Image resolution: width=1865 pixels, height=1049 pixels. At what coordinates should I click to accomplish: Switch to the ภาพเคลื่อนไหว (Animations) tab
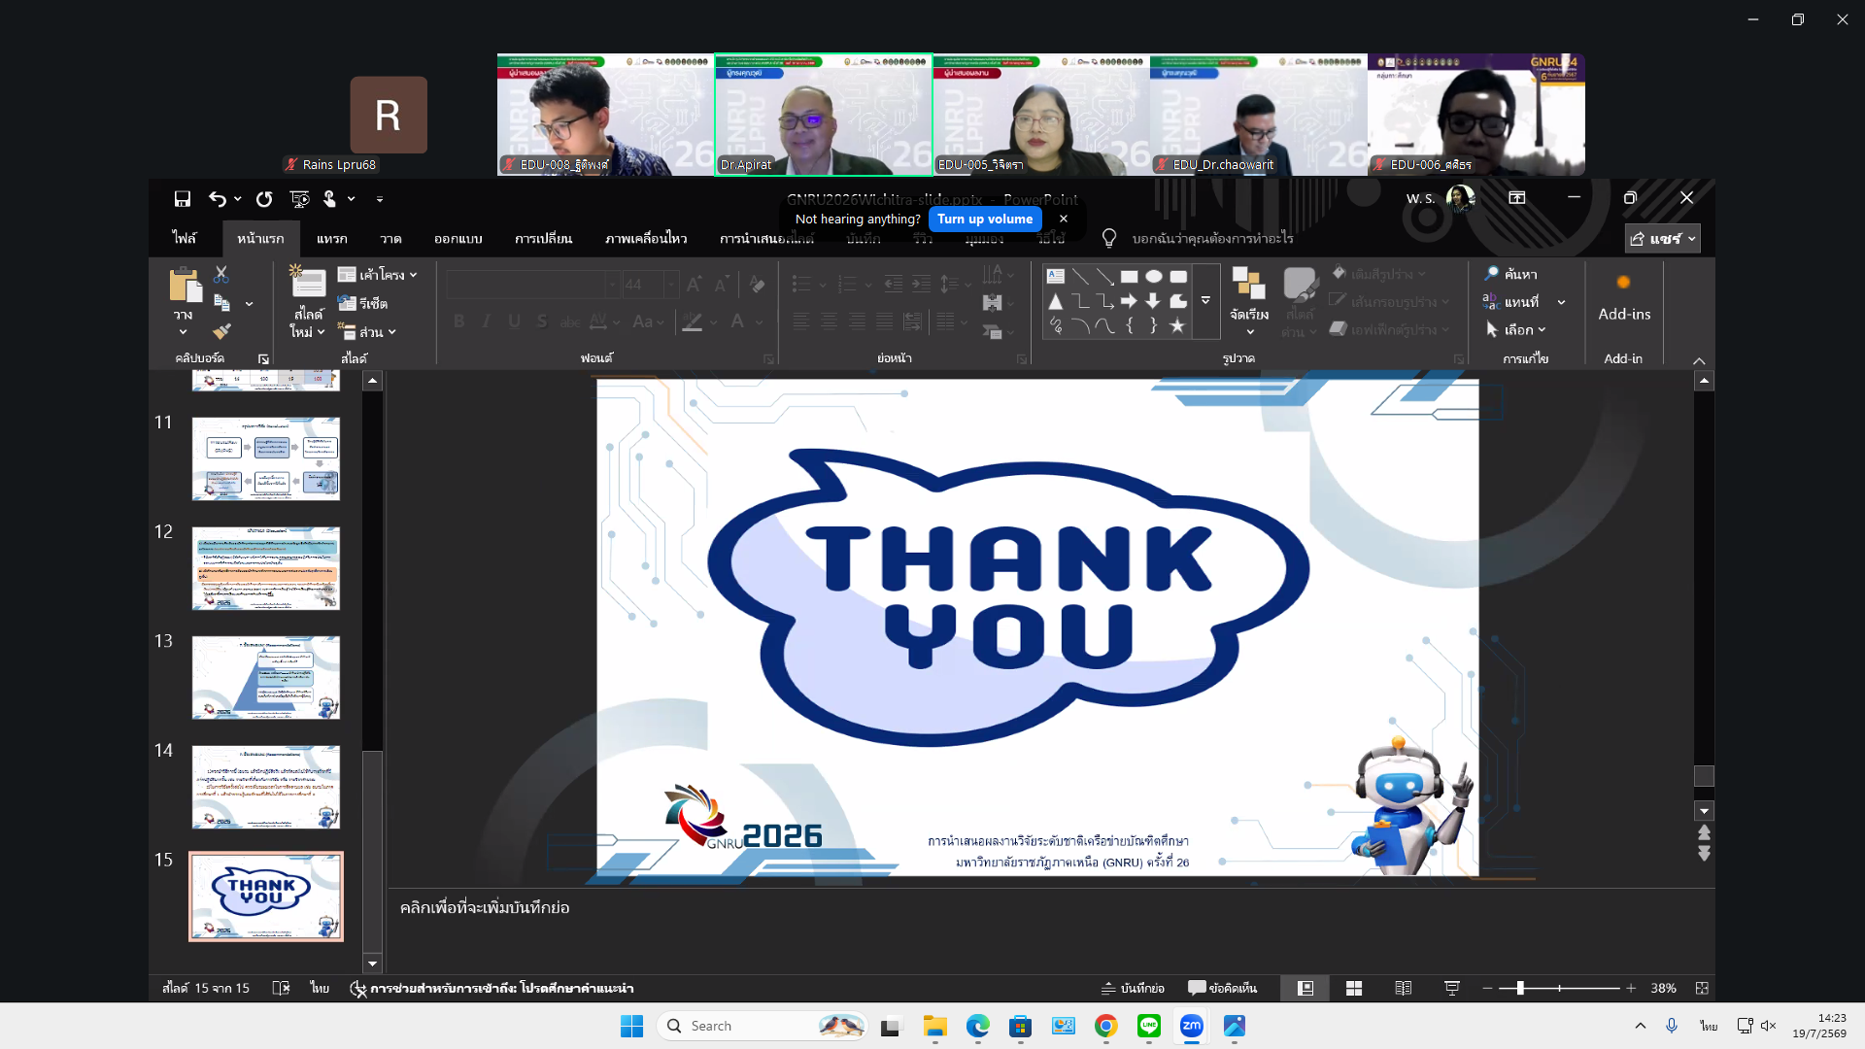pyautogui.click(x=646, y=239)
